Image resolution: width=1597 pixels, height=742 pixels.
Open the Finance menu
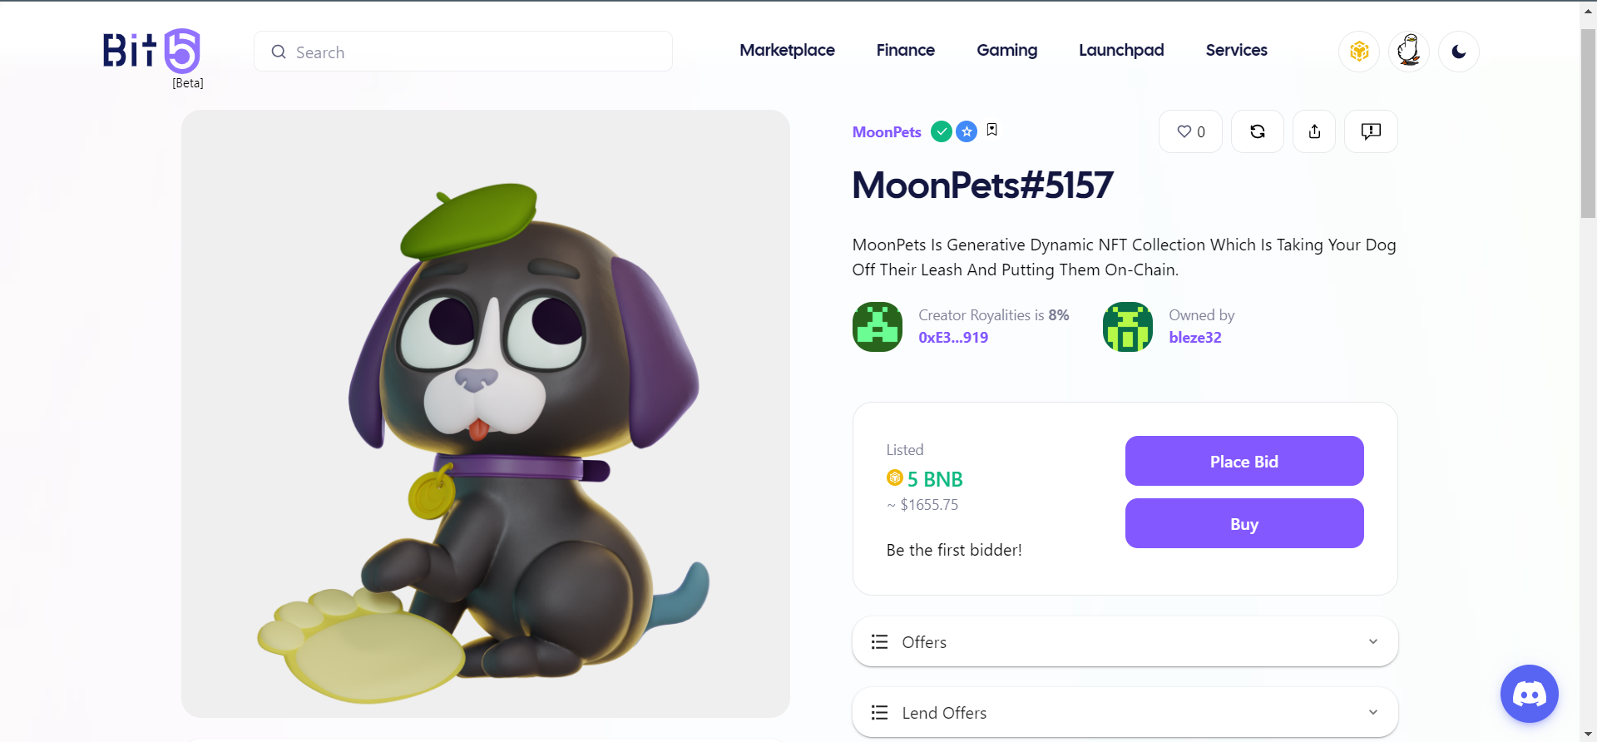pyautogui.click(x=905, y=50)
